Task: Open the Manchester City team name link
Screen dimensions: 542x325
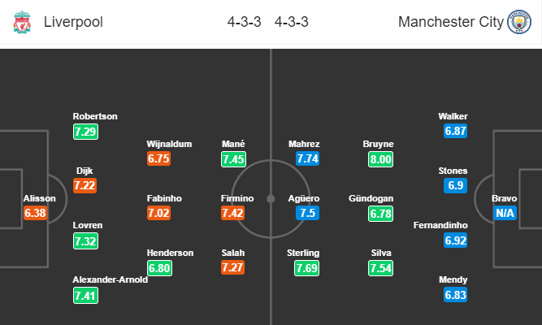Action: click(x=451, y=22)
